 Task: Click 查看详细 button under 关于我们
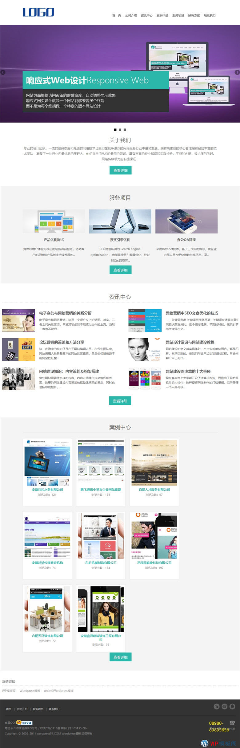(x=120, y=170)
